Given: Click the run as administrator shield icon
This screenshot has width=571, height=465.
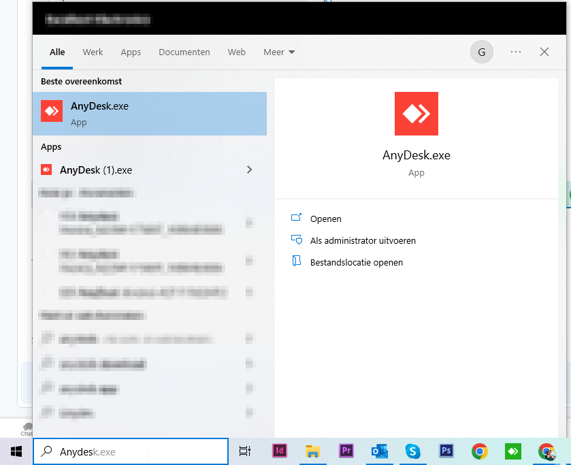Looking at the screenshot, I should [x=297, y=240].
